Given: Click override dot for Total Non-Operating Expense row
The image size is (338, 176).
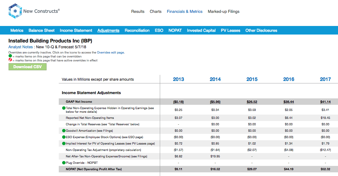Looking at the screenshot, I should pyautogui.click(x=64, y=108).
